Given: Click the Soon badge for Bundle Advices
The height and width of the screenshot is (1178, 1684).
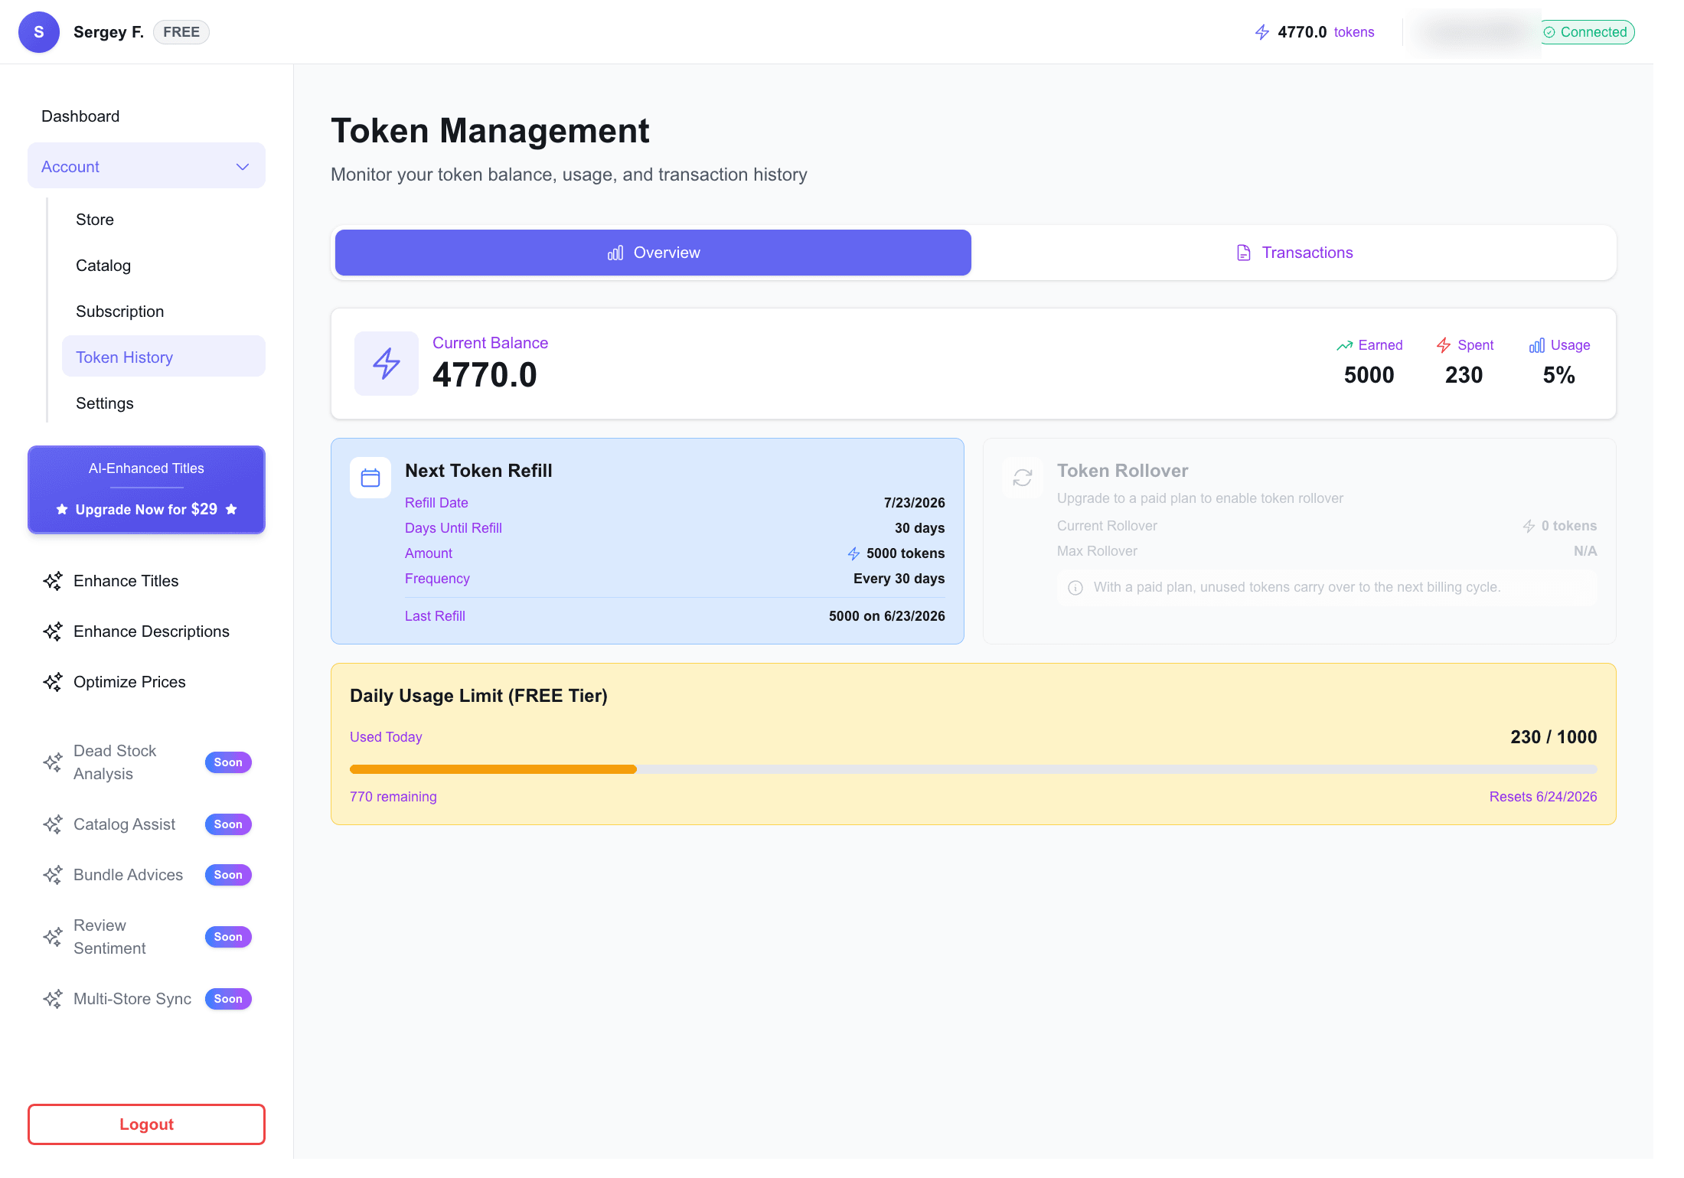Looking at the screenshot, I should (x=228, y=875).
